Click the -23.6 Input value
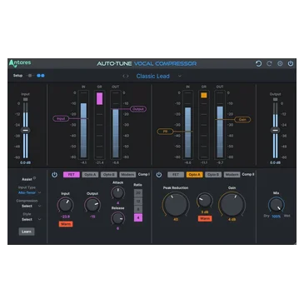The height and width of the screenshot is (304, 304). [66, 217]
